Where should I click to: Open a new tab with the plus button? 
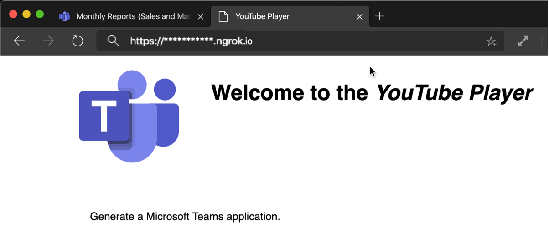379,16
